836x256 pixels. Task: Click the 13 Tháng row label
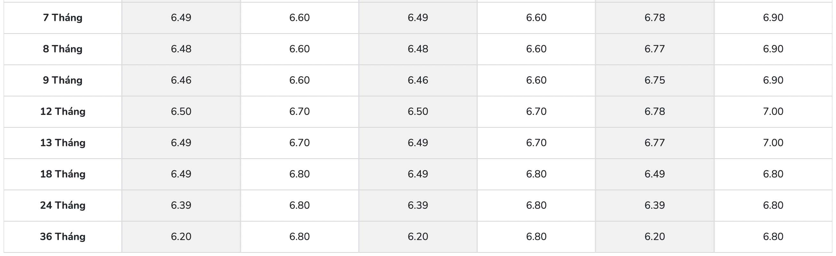63,143
